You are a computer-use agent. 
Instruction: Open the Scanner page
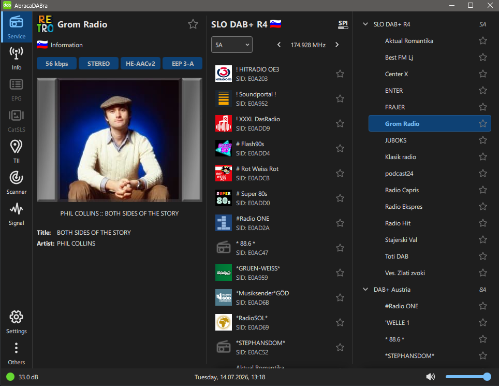click(16, 182)
